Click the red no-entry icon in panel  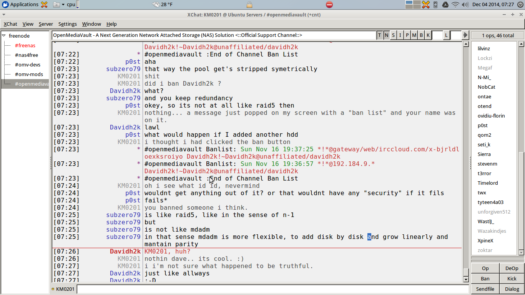(329, 5)
